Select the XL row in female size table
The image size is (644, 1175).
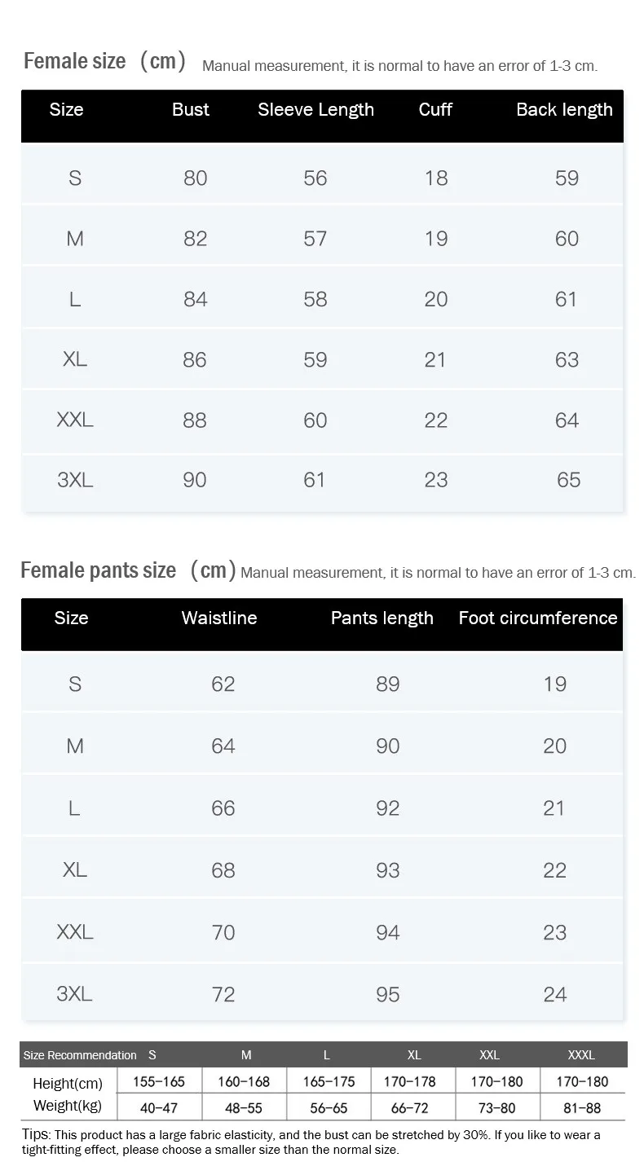coord(322,359)
